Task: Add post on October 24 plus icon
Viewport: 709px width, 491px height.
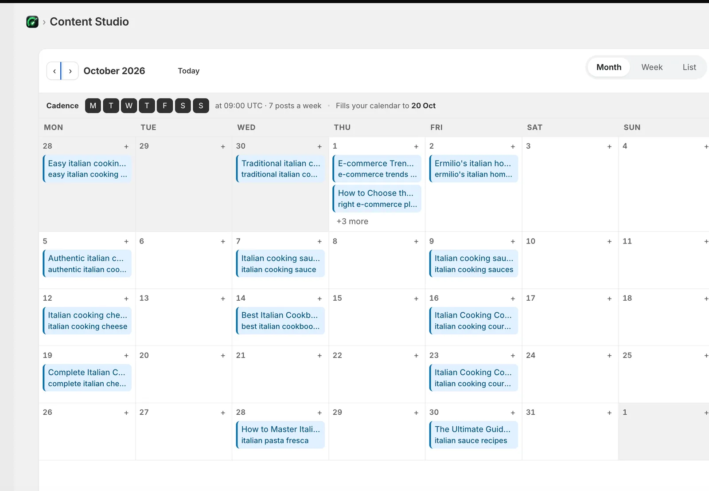Action: tap(609, 355)
